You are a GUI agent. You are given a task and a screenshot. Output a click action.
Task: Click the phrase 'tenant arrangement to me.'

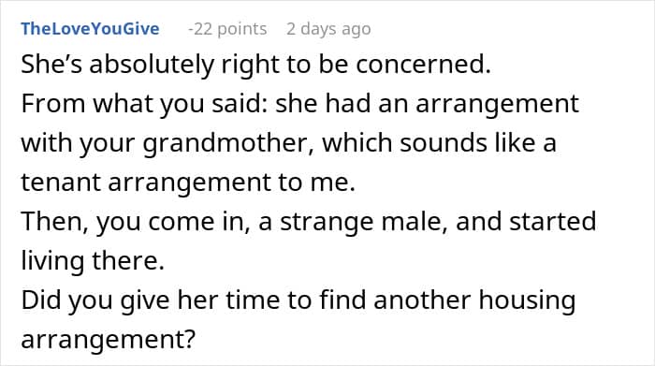click(x=188, y=183)
